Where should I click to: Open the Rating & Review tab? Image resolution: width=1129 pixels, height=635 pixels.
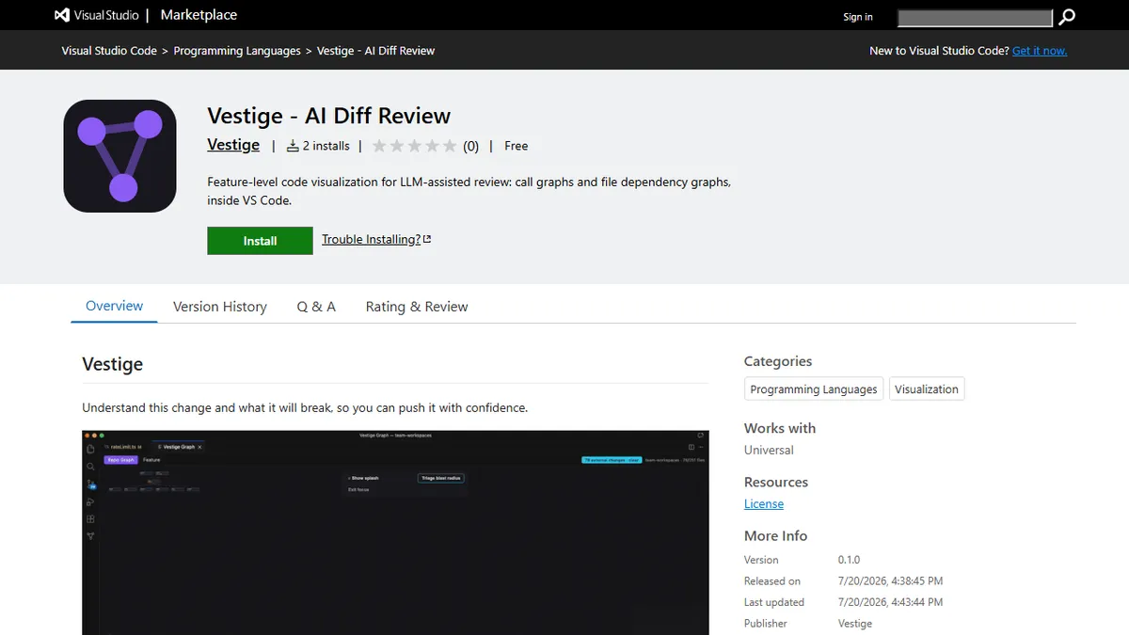(417, 307)
